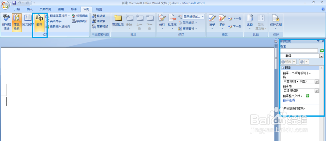Image resolution: width=326 pixels, height=141 pixels.
Task: Open the 翻译 service selection dropdown
Action: [321, 56]
